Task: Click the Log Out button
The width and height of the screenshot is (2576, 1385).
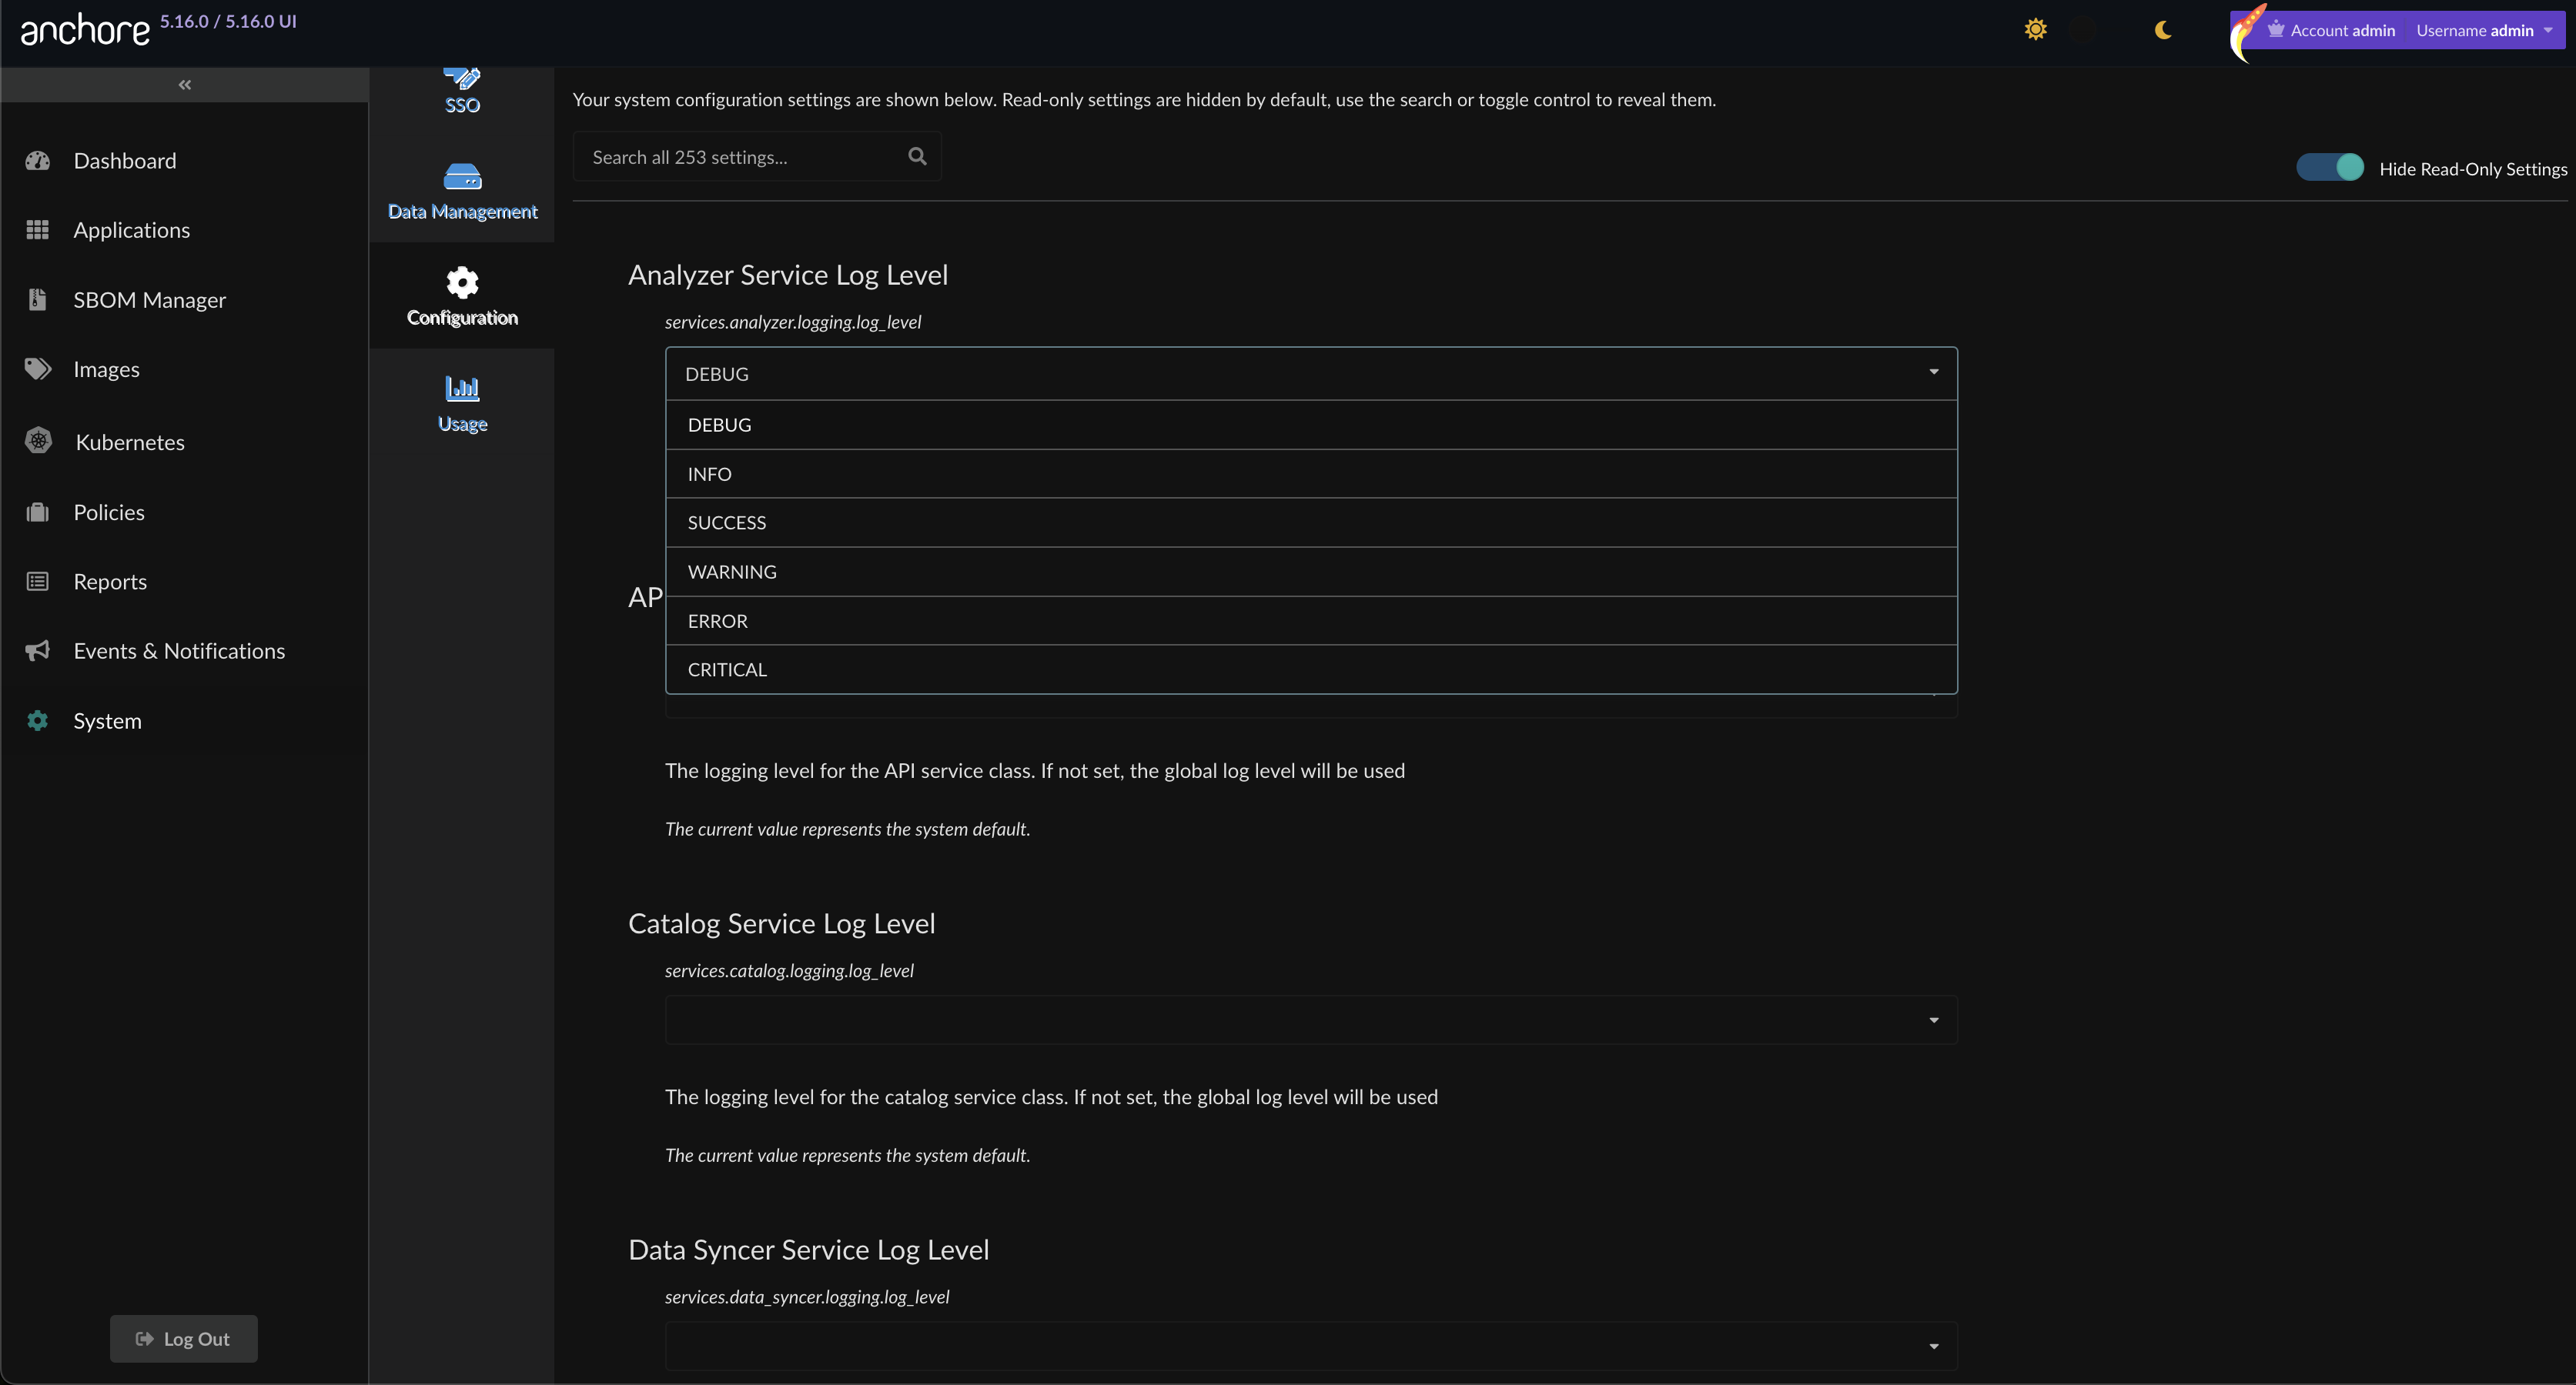Action: (184, 1338)
